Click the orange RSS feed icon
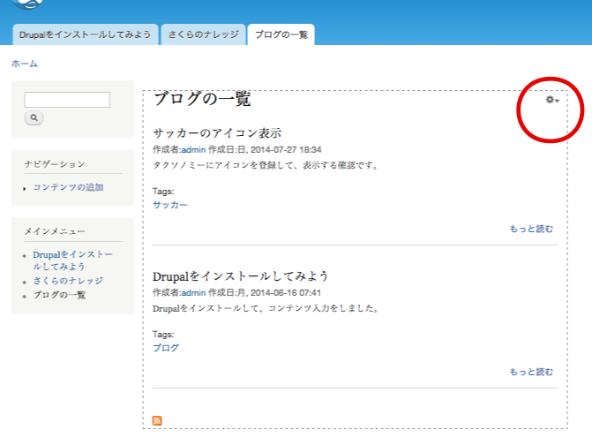The image size is (592, 445). pyautogui.click(x=157, y=420)
